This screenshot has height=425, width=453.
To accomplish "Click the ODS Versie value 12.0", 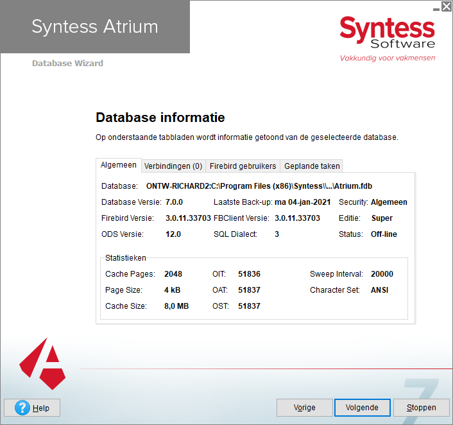I will pos(173,234).
